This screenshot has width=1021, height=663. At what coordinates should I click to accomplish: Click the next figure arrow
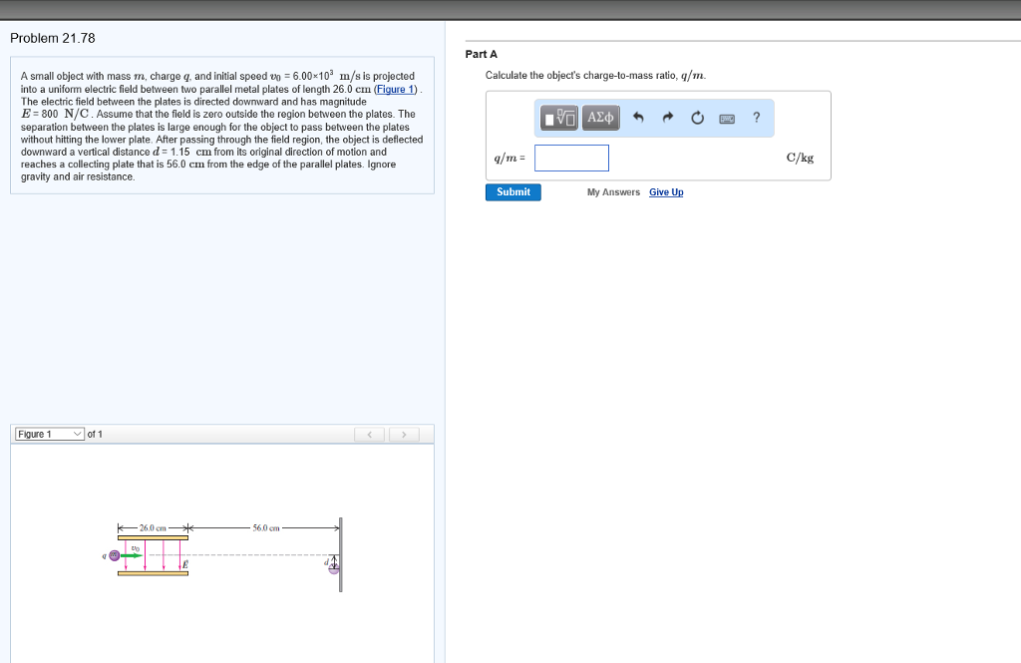pos(405,433)
